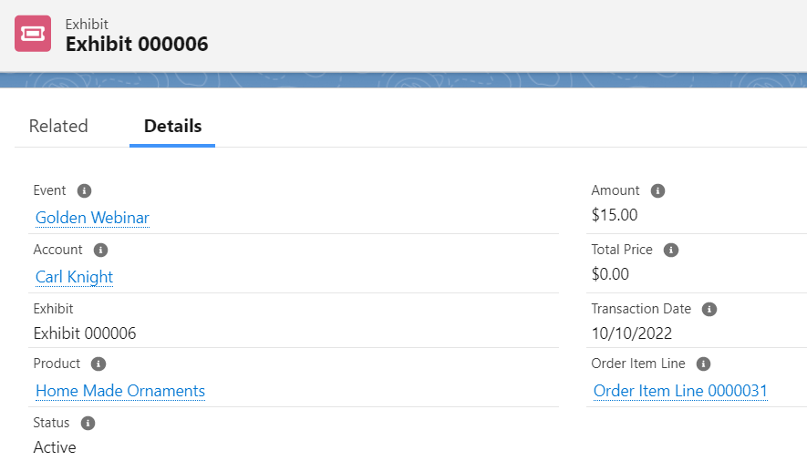Image resolution: width=807 pixels, height=461 pixels.
Task: Click the Total Price value $0.00
Action: click(x=610, y=274)
